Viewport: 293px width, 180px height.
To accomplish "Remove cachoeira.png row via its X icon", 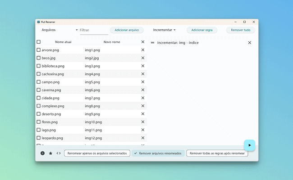I will point(143,74).
